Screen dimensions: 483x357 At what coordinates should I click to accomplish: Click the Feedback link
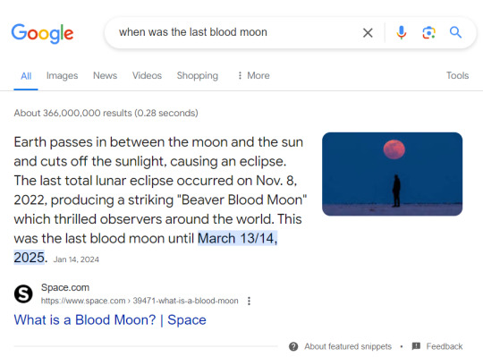[x=445, y=346]
